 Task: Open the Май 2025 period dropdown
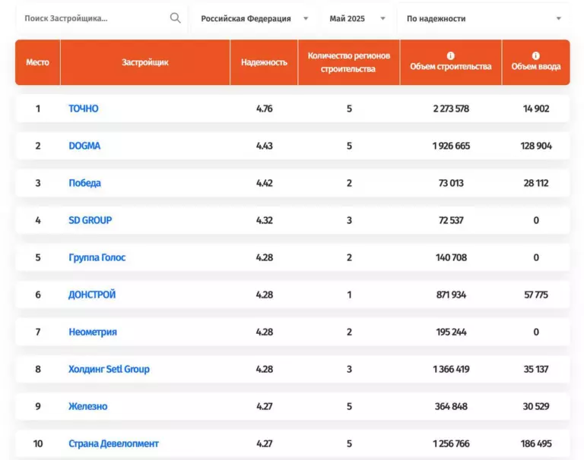point(357,18)
